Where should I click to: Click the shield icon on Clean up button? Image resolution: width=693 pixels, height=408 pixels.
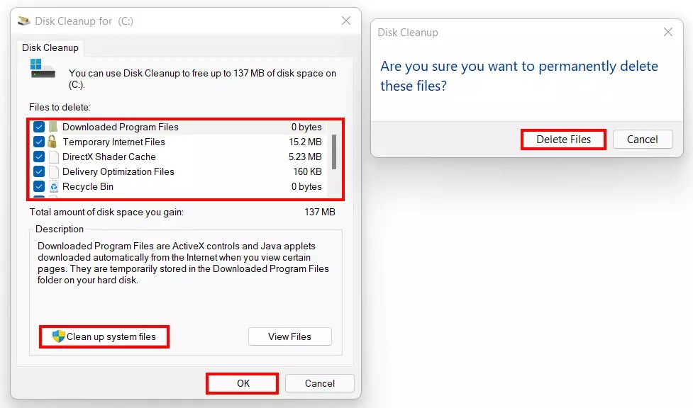click(x=58, y=337)
